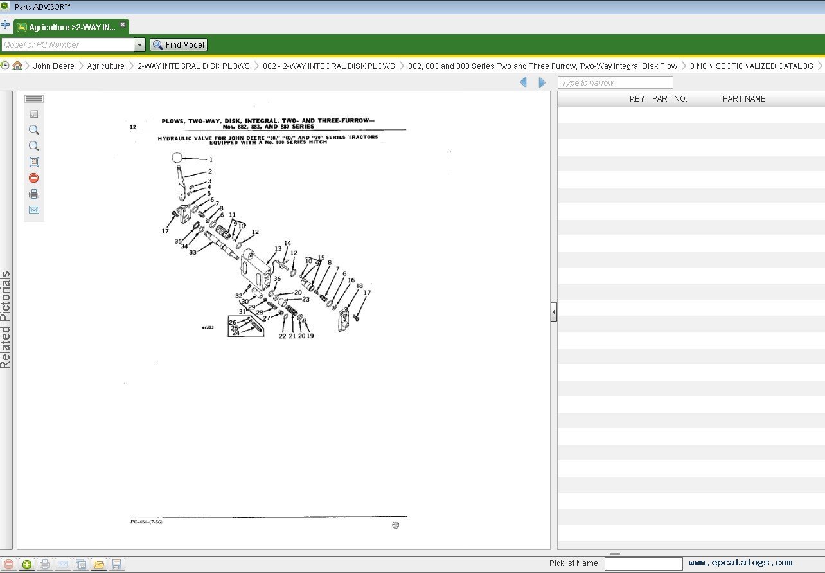Click the back navigation arrow above the pictorial
Image resolution: width=825 pixels, height=573 pixels.
coord(523,82)
